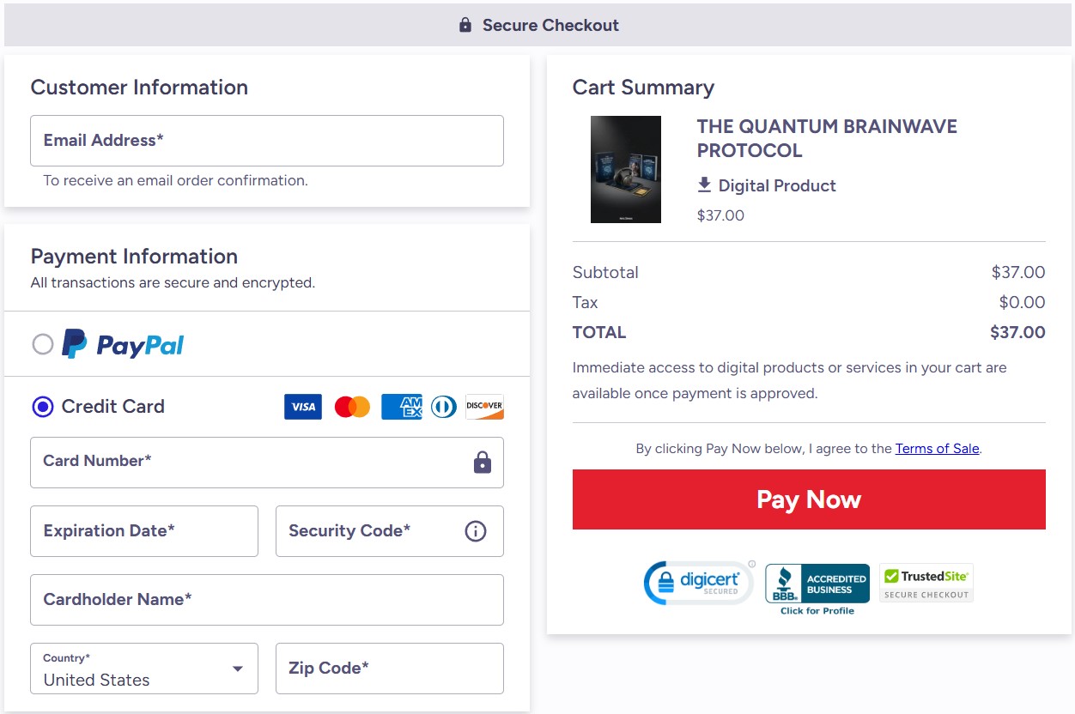Click the TrustedSite Secure Checkout badge

(x=926, y=582)
